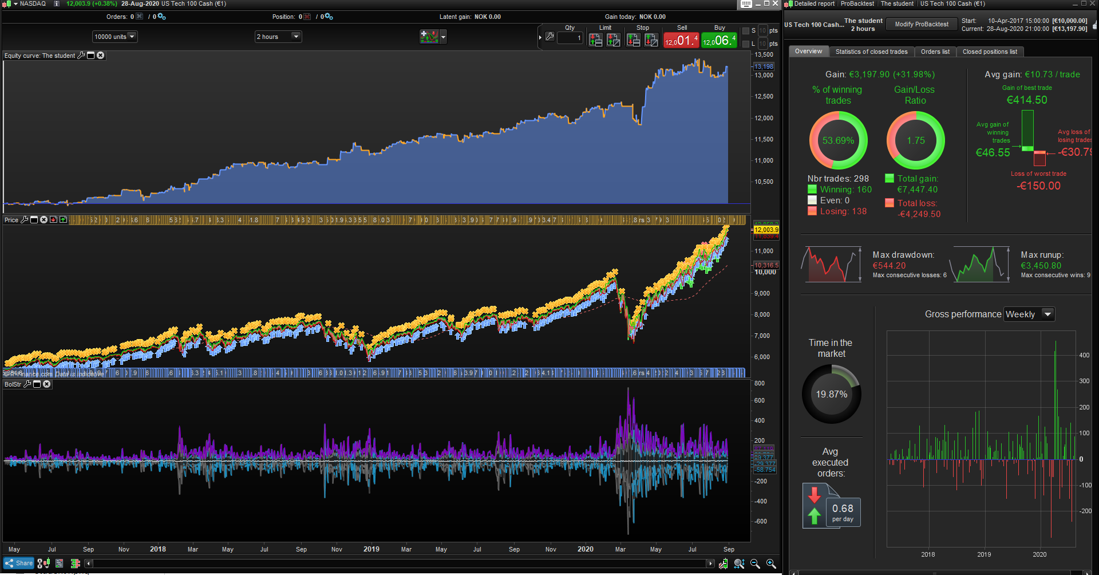The height and width of the screenshot is (575, 1099).
Task: Maximize the Equity curve panel
Action: pyautogui.click(x=90, y=56)
